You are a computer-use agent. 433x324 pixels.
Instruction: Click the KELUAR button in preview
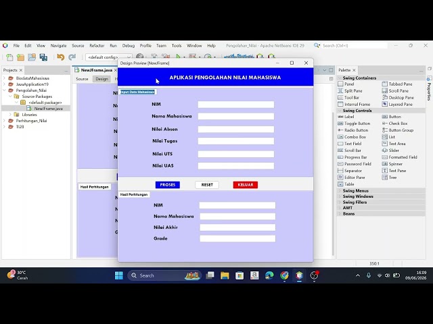tap(246, 185)
